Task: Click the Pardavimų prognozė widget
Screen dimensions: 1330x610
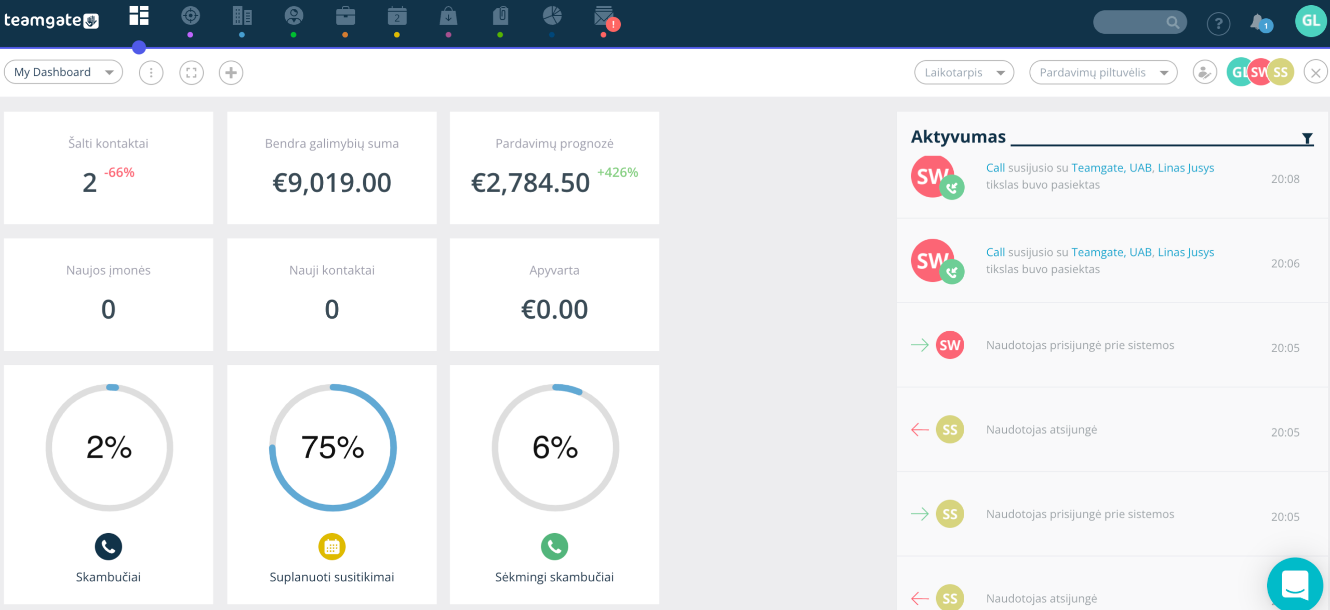Action: coord(554,168)
